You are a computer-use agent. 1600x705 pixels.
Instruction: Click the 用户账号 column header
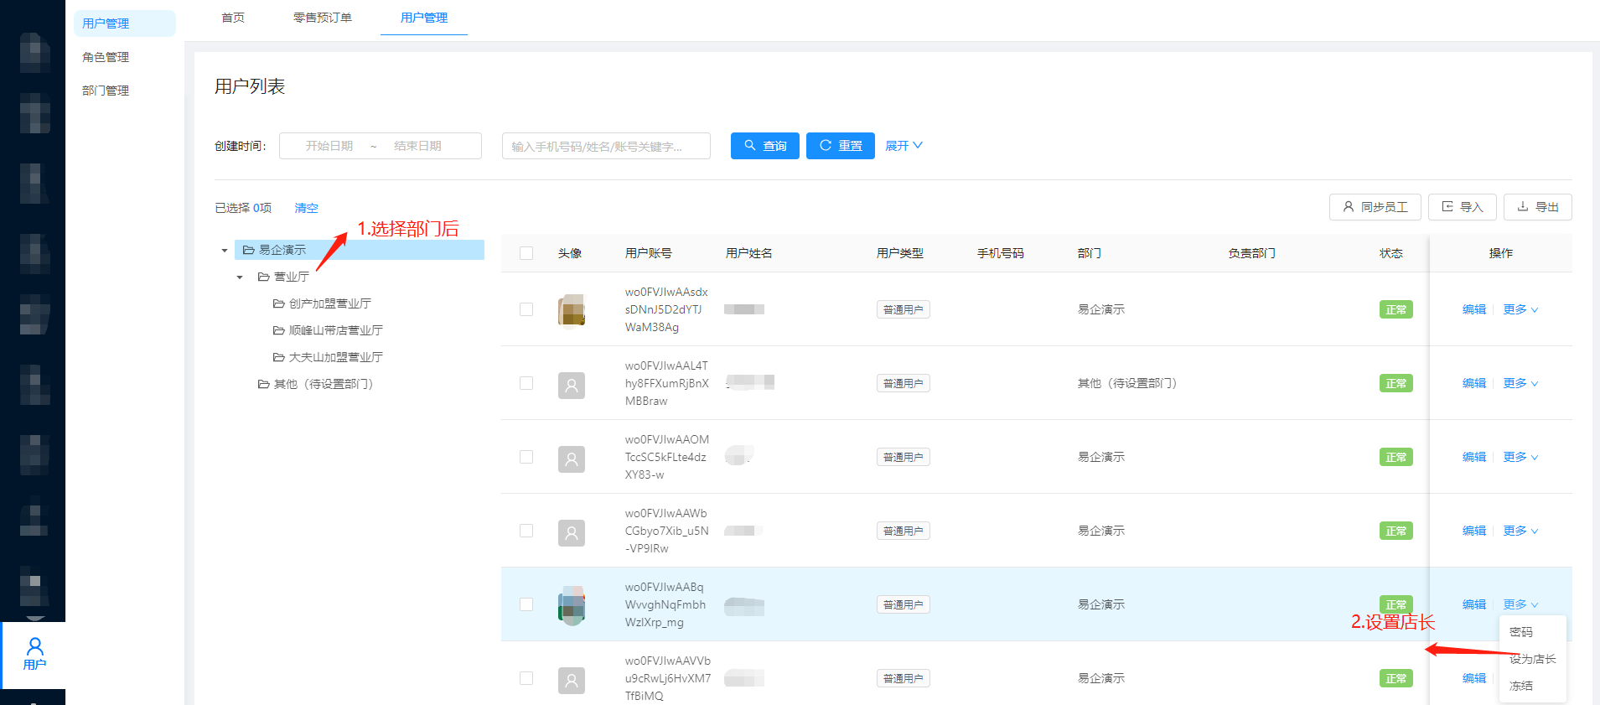(x=649, y=253)
